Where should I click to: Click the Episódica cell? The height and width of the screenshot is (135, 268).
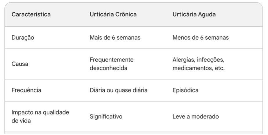tap(185, 90)
